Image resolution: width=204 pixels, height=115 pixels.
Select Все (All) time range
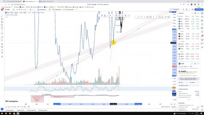[x=25, y=107]
